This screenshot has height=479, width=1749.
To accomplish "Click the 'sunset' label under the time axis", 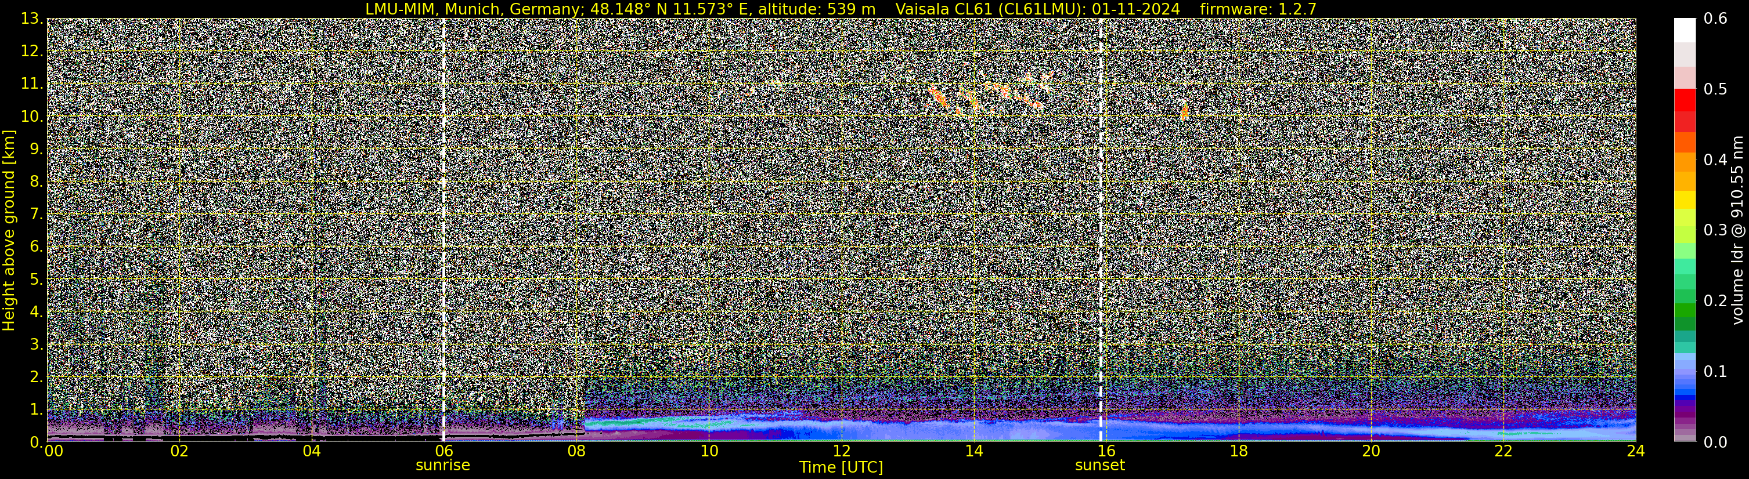I will click(x=1100, y=466).
